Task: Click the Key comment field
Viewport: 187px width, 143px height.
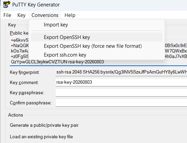Action: [121, 82]
